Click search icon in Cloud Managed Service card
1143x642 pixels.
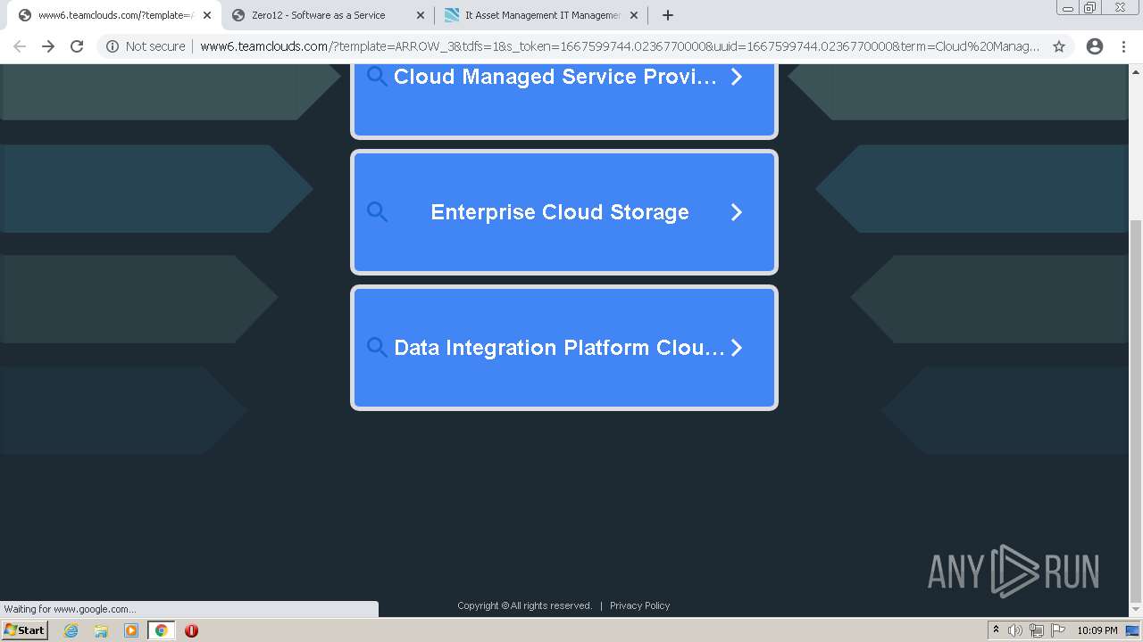click(x=378, y=77)
